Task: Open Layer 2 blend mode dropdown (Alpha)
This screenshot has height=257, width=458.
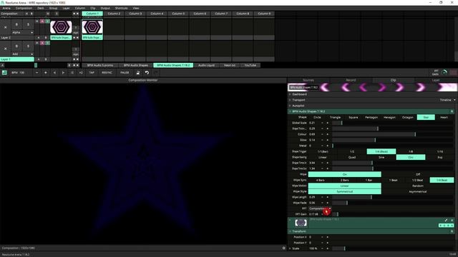Action: coord(22,32)
